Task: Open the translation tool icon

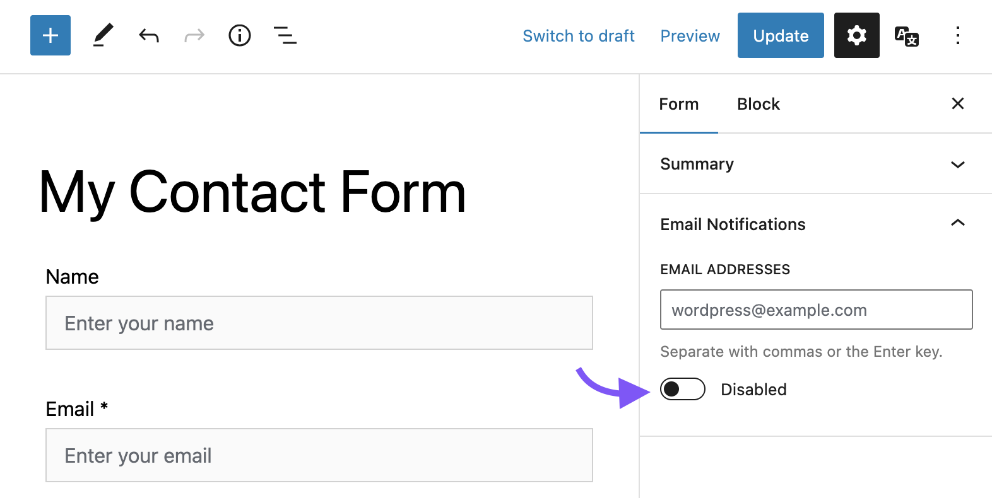Action: tap(907, 36)
